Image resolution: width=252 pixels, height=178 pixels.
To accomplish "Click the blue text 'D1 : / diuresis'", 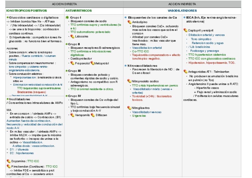I will (x=19, y=149).
